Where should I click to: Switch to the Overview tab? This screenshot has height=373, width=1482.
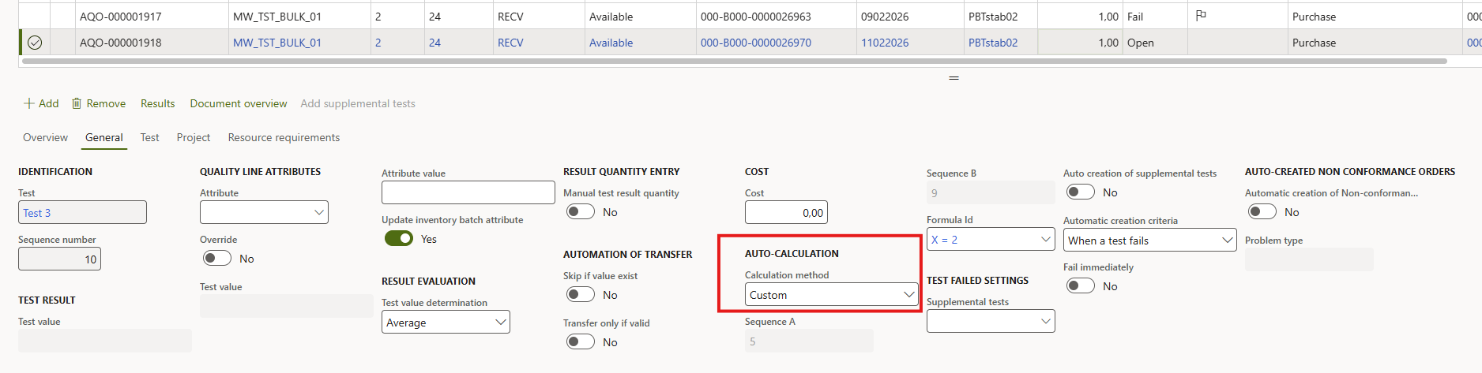click(x=45, y=137)
